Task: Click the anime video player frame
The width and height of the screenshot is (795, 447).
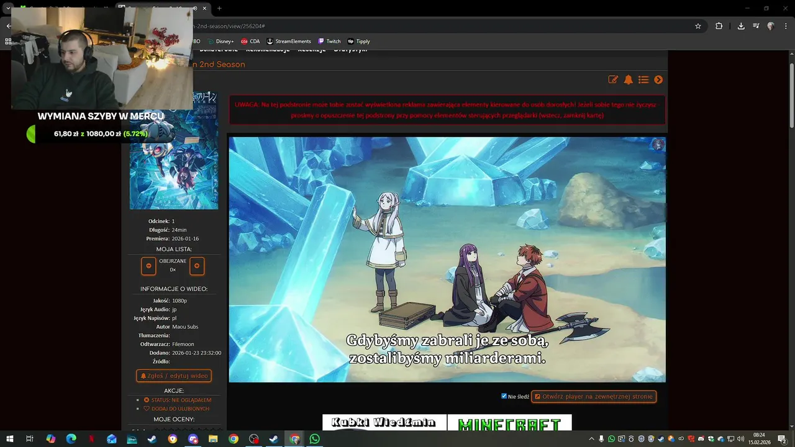Action: 447,260
